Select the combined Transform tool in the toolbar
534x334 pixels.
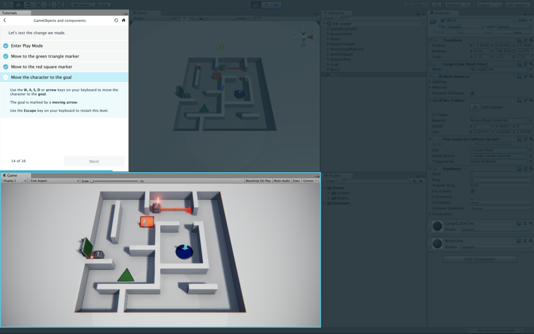[59, 5]
